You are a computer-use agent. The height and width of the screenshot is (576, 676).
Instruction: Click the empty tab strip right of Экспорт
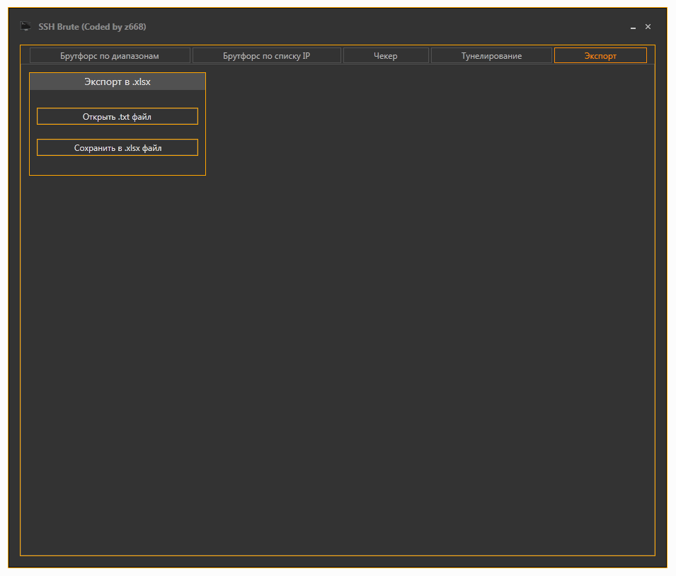coord(651,56)
